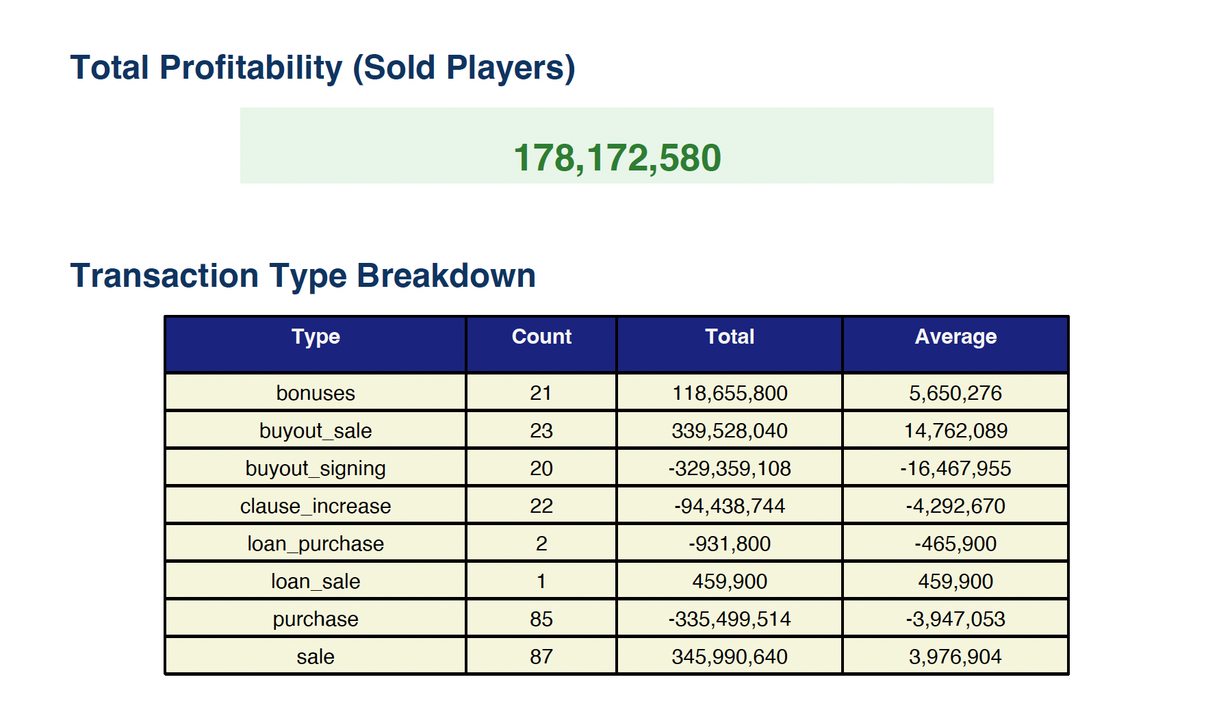
Task: Click the purchase count cell showing 85
Action: (541, 619)
